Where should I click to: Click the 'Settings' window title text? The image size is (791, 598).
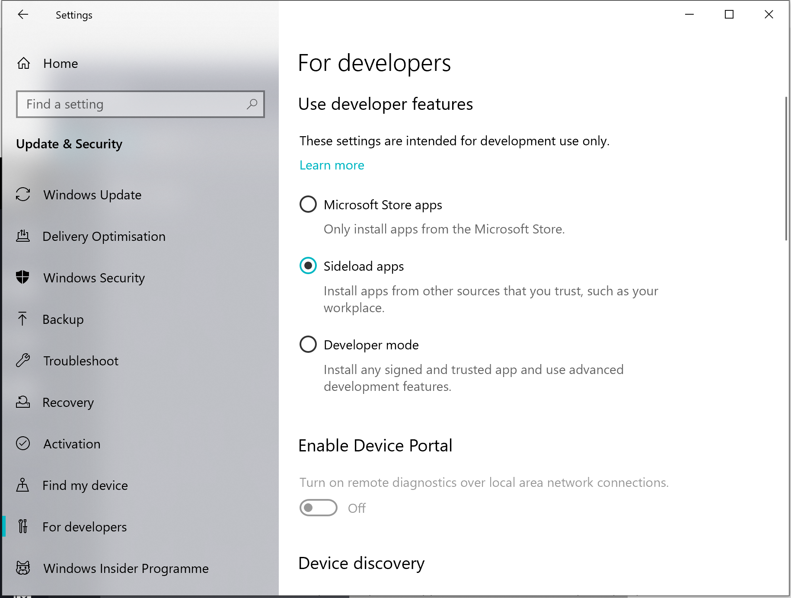(74, 15)
